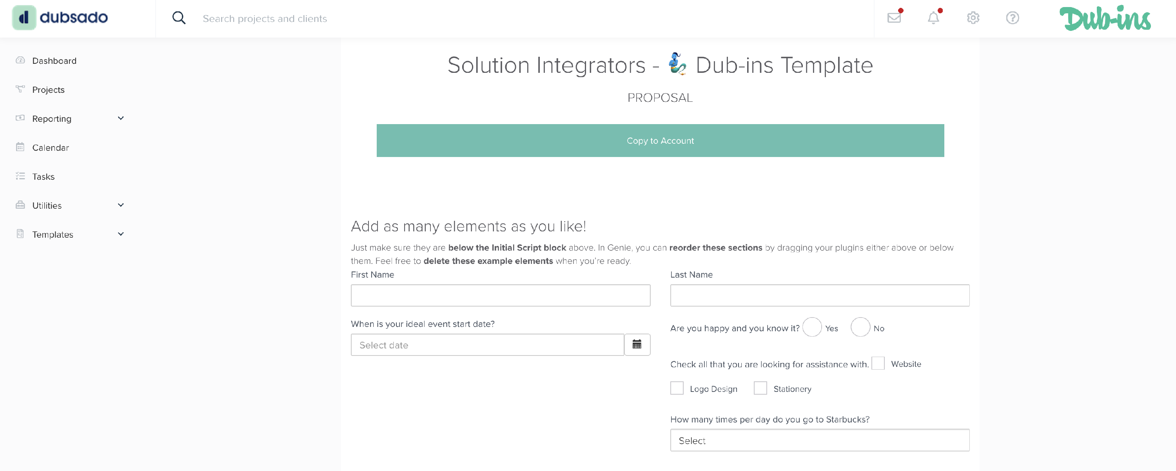Open the date picker calendar icon
The width and height of the screenshot is (1176, 471).
click(x=637, y=345)
